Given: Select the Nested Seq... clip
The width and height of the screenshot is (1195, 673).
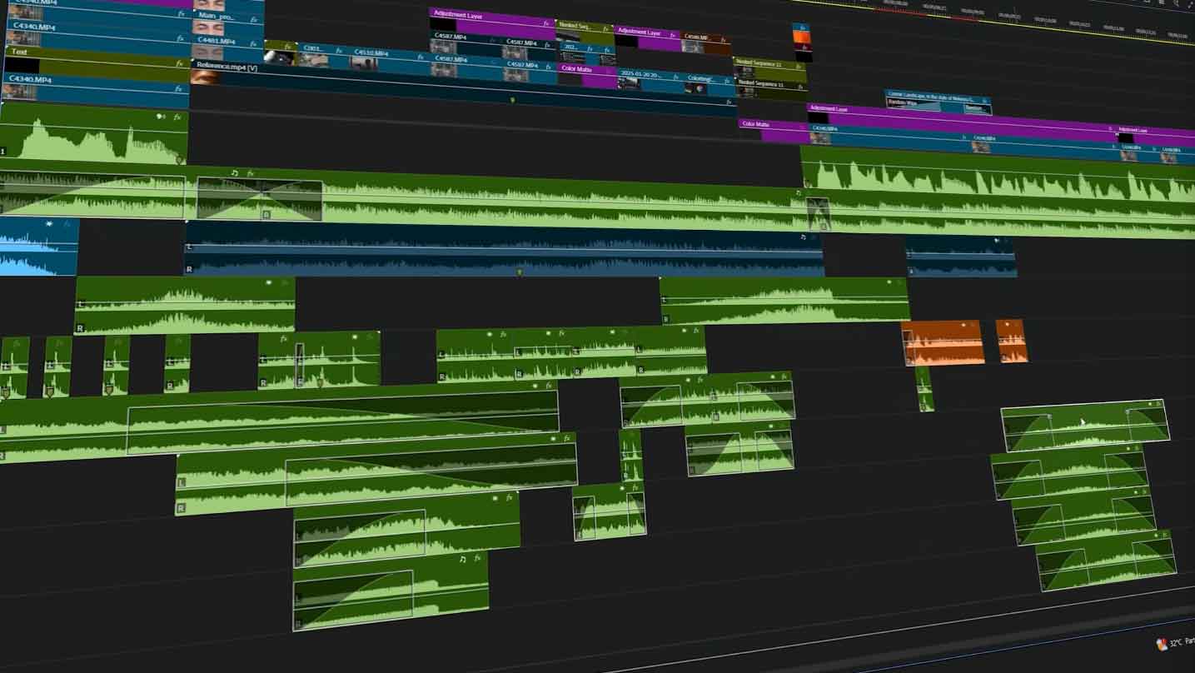Looking at the screenshot, I should tap(584, 32).
